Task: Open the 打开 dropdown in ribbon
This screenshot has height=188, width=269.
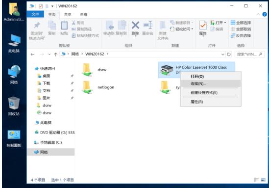Action: coord(218,23)
